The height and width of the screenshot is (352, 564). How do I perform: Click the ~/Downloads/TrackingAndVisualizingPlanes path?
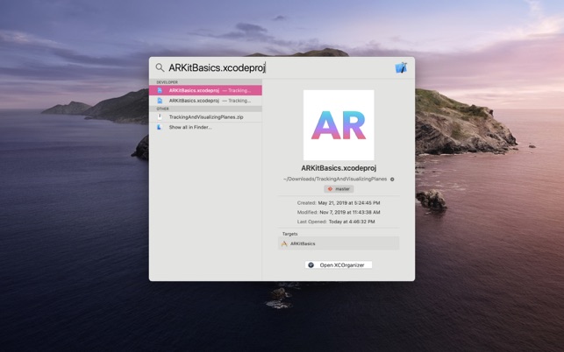point(335,179)
